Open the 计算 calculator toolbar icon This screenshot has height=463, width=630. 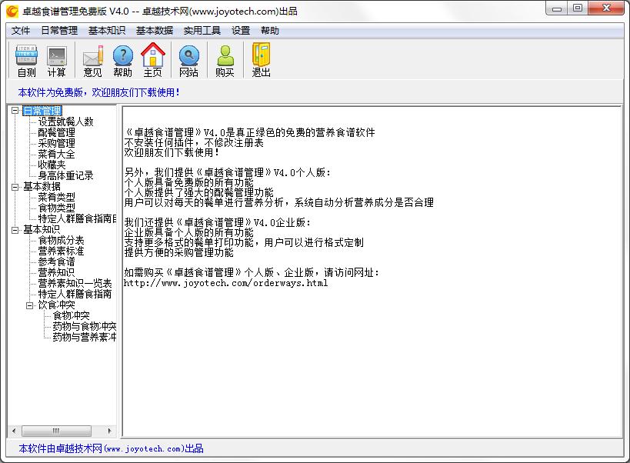click(57, 60)
